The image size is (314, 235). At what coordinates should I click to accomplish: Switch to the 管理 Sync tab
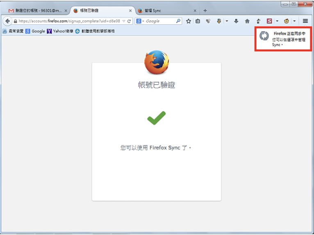(167, 11)
